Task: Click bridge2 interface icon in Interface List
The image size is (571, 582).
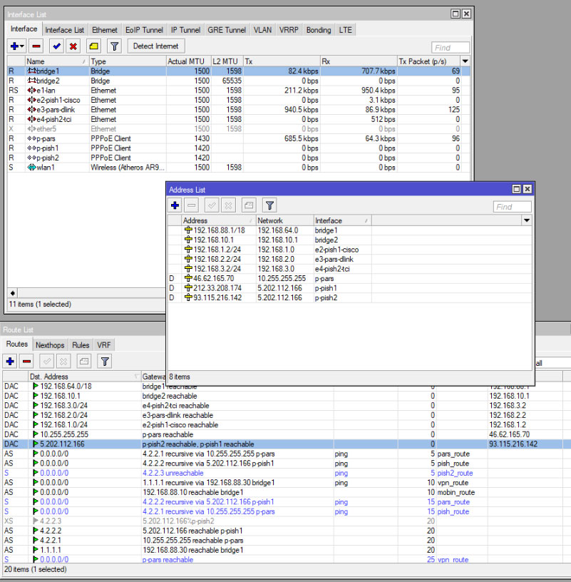Action: point(32,81)
